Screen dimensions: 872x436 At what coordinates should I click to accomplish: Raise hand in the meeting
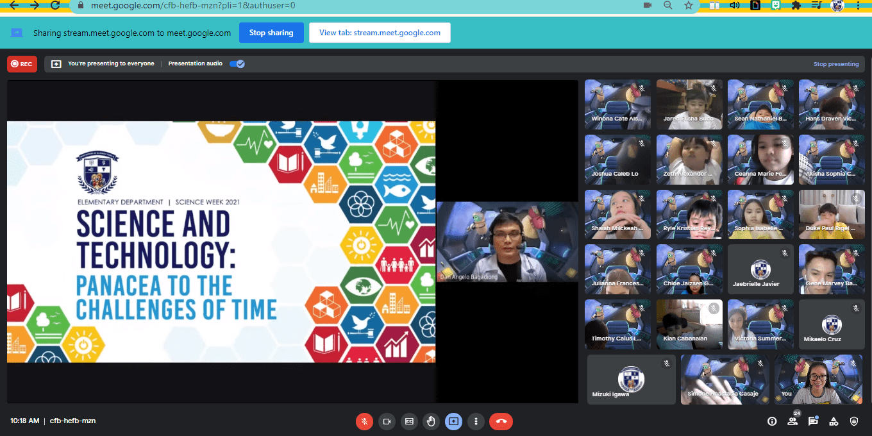point(432,421)
